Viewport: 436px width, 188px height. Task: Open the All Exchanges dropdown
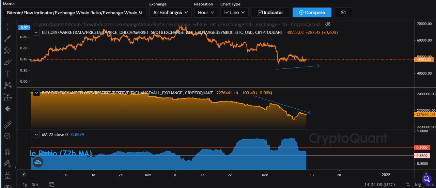(x=170, y=13)
